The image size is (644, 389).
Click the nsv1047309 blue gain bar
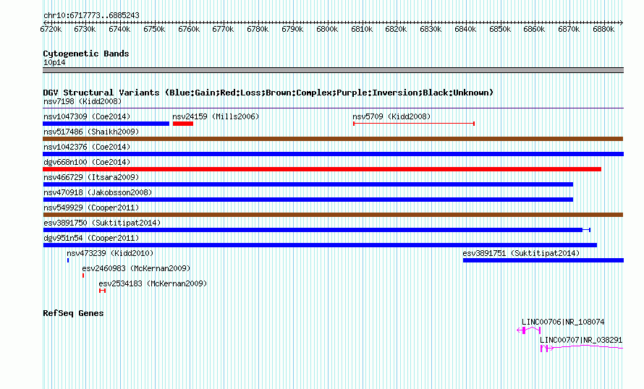tap(106, 124)
